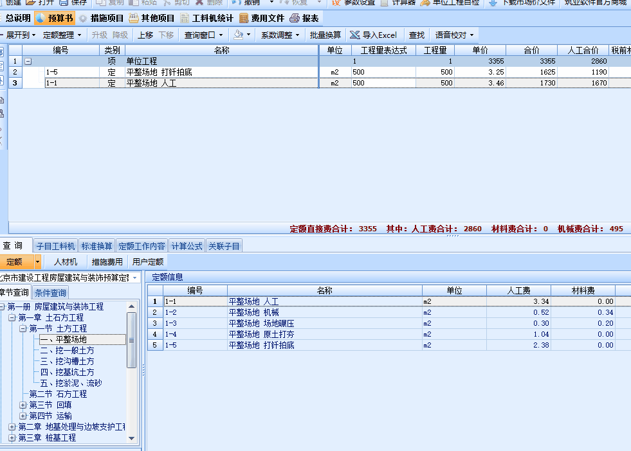Click the 批量换算 button
The height and width of the screenshot is (451, 631).
325,35
